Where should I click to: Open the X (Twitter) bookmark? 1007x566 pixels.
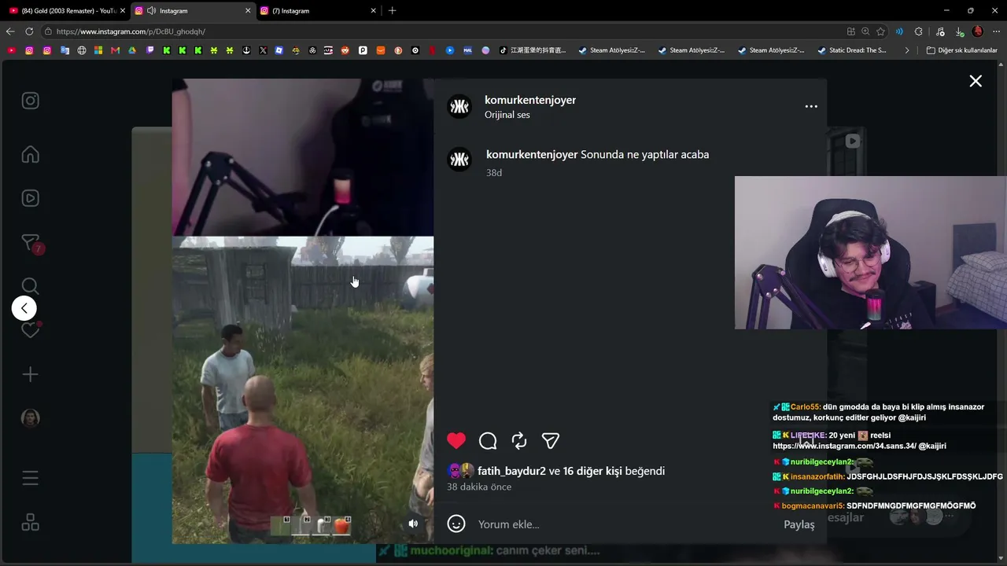263,50
